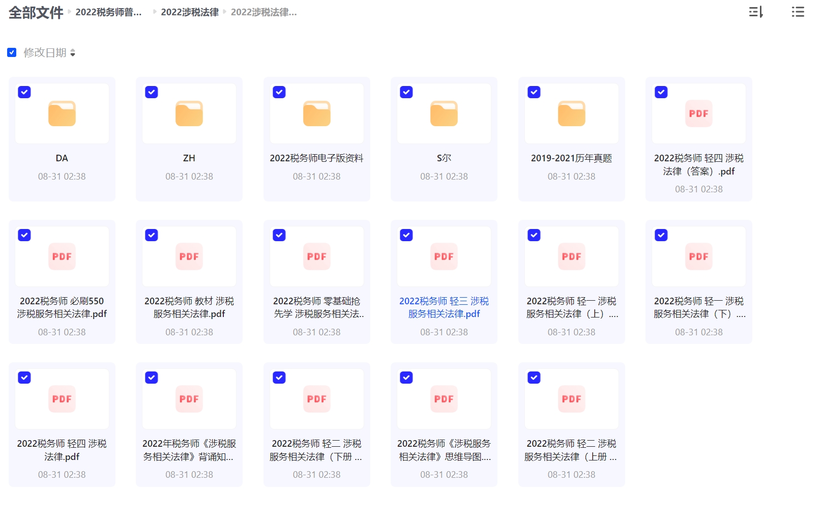Uncheck the select-all checkbox beside 修改日期

point(12,52)
